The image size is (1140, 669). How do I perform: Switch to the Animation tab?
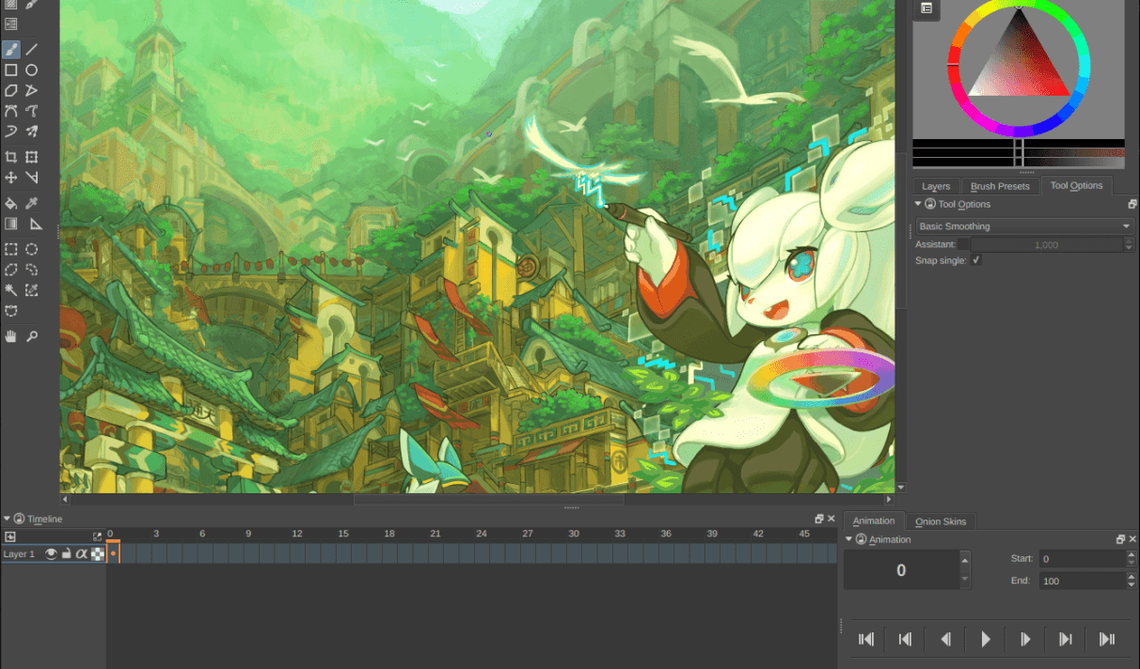(874, 521)
